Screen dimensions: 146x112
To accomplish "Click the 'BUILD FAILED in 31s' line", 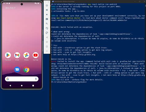I will coord(61,59).
